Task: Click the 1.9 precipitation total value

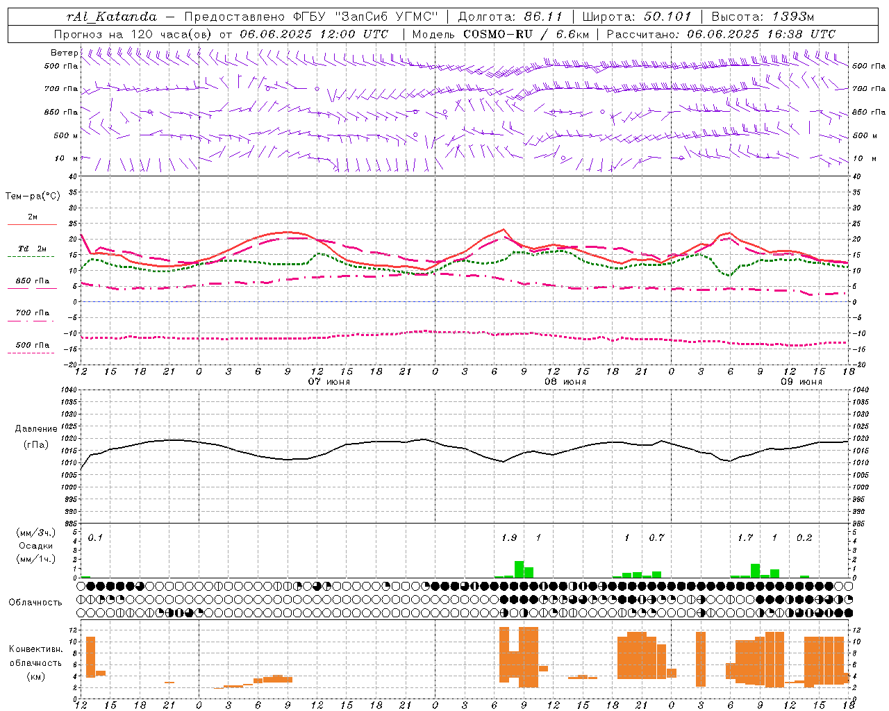Action: pyautogui.click(x=509, y=538)
